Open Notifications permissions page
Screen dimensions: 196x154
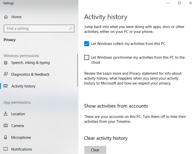coord(22,149)
